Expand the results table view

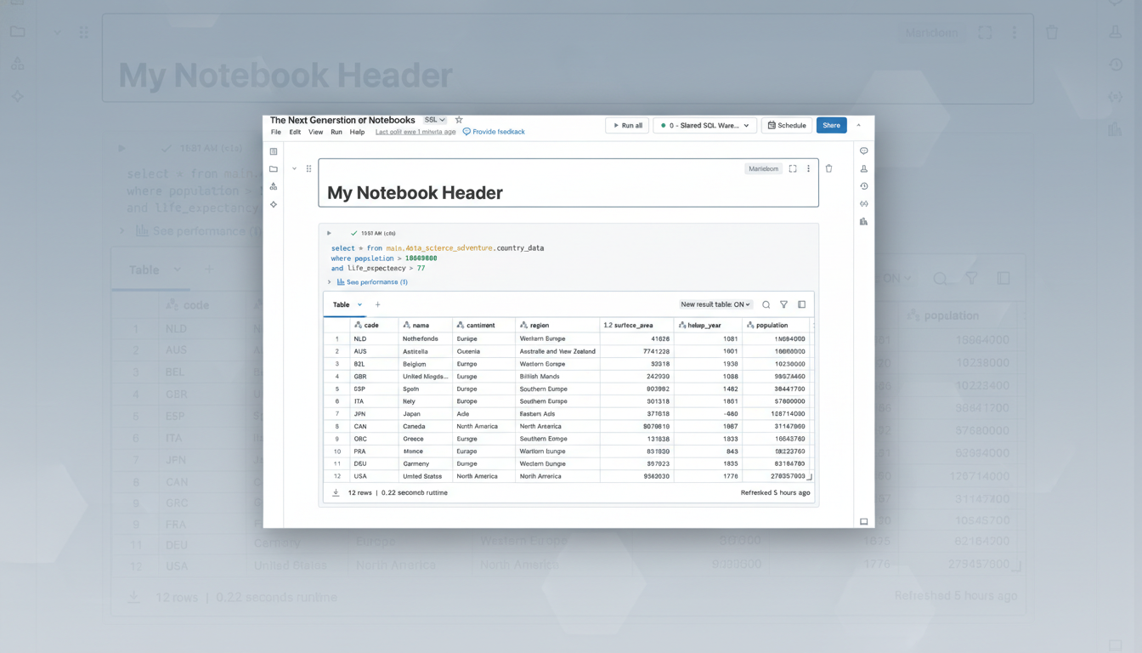click(801, 304)
